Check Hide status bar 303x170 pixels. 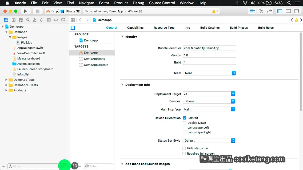184,148
